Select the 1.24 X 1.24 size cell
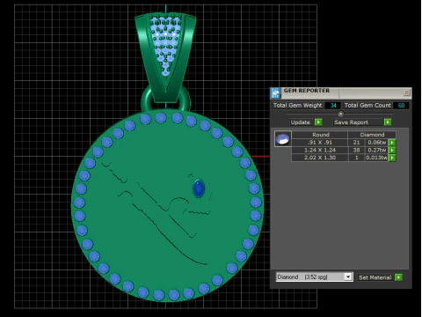Image resolution: width=422 pixels, height=317 pixels. pyautogui.click(x=320, y=151)
